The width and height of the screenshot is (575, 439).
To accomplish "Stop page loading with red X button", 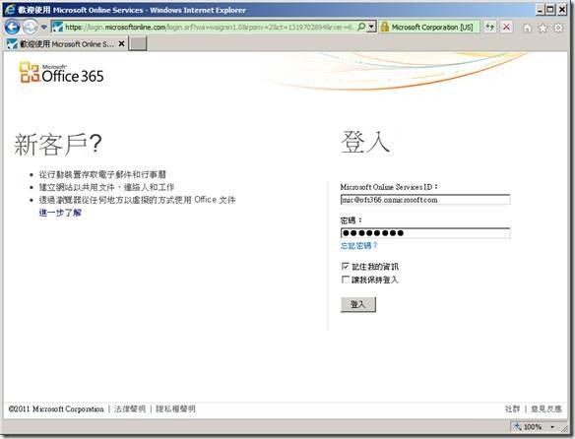I will [506, 28].
